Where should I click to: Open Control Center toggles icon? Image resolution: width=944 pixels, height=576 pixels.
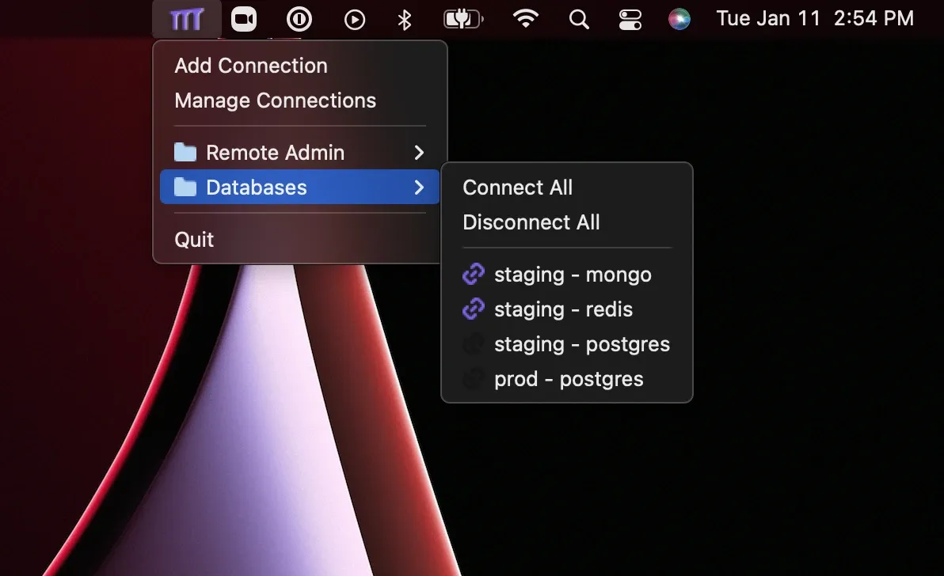pyautogui.click(x=630, y=20)
